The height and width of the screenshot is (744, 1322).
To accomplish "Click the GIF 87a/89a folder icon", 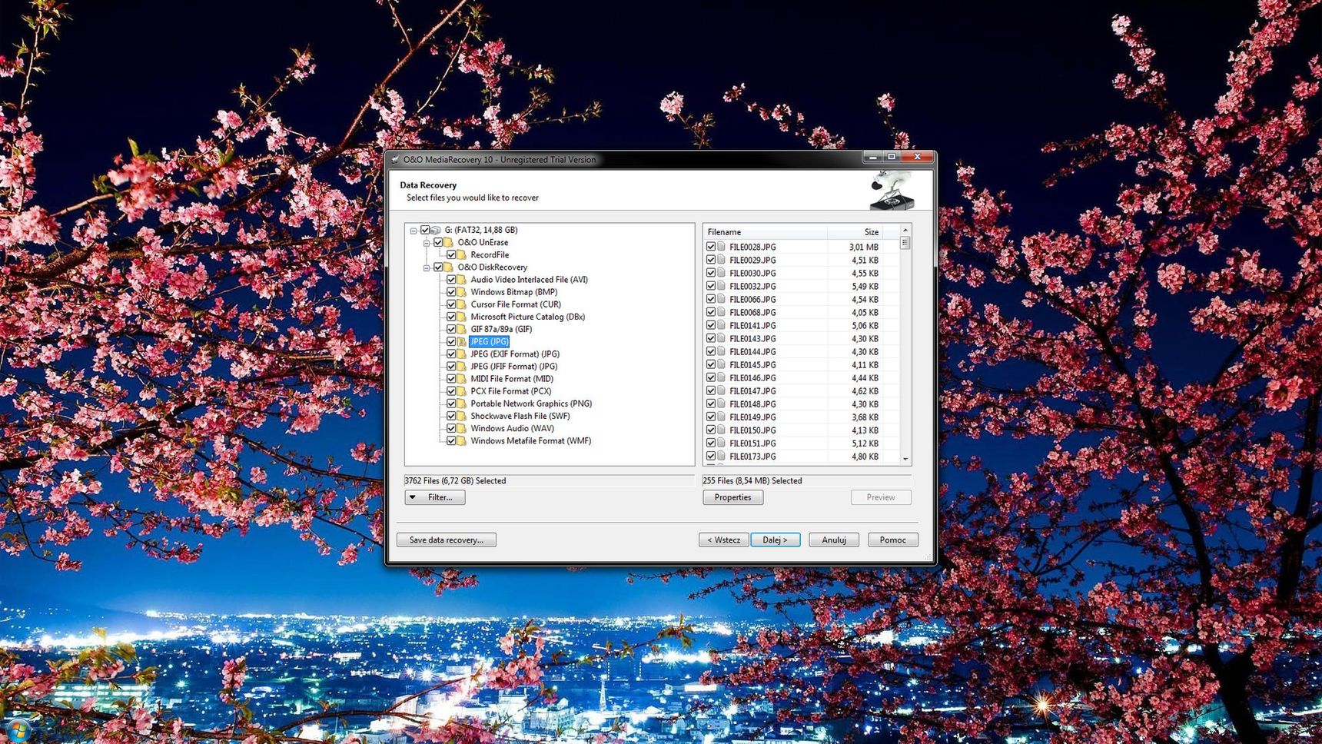I will tap(462, 329).
